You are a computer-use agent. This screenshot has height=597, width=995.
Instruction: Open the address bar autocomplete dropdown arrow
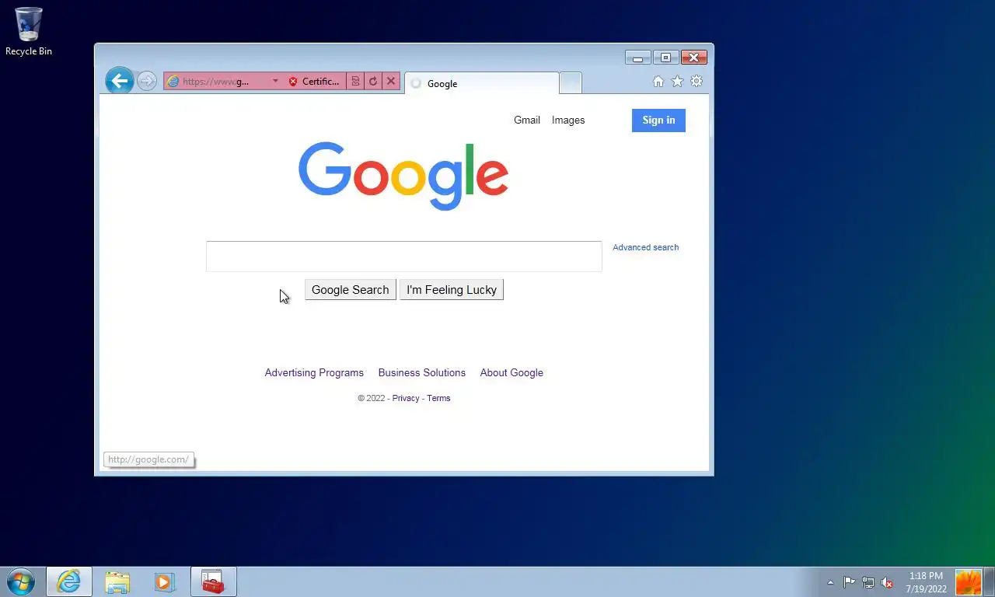pos(275,81)
